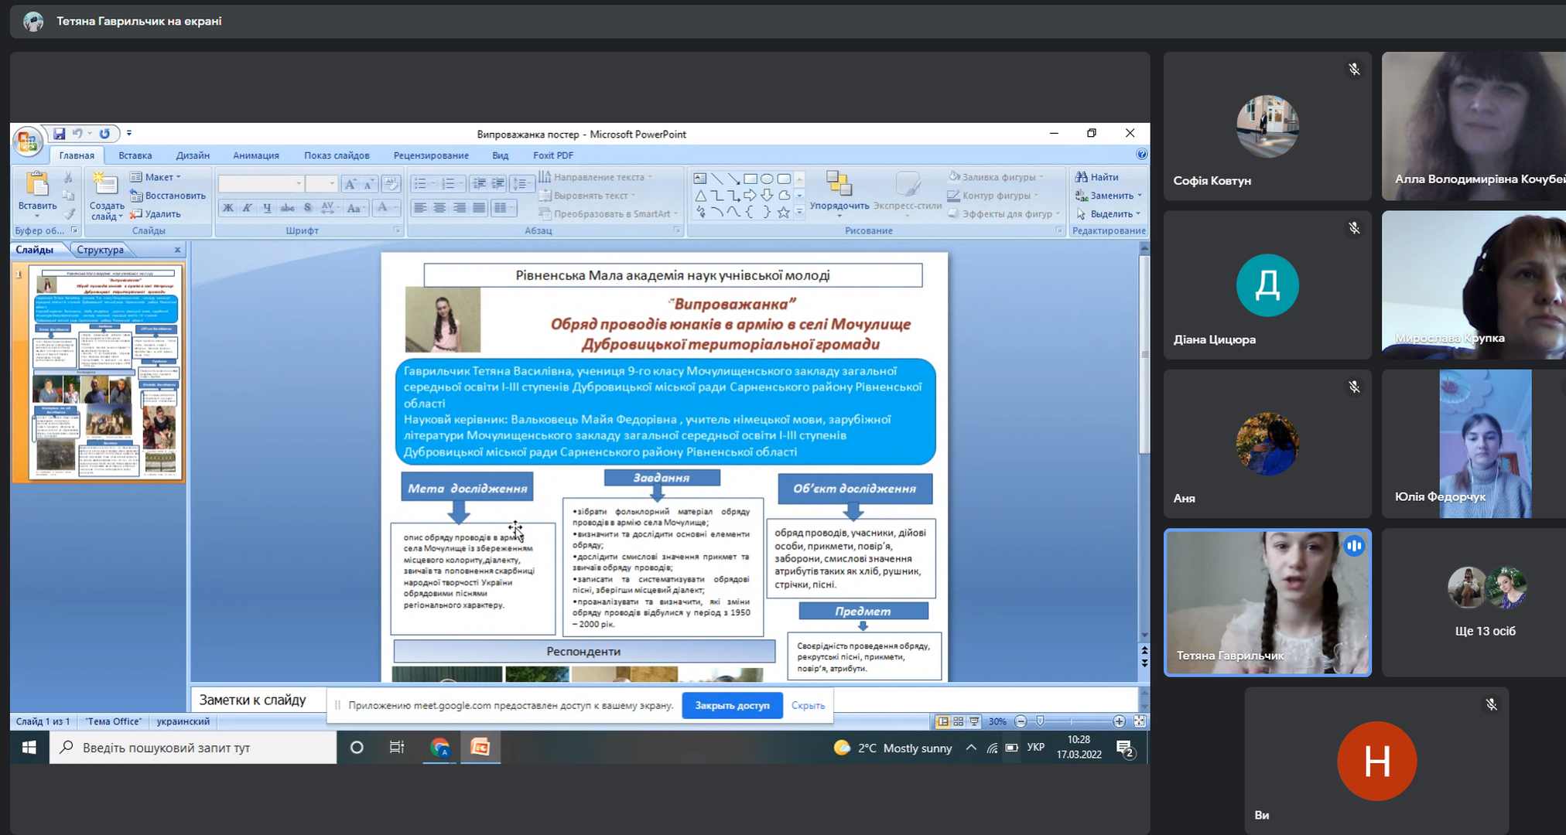Click the zoom in plus button
1566x835 pixels.
[1119, 721]
